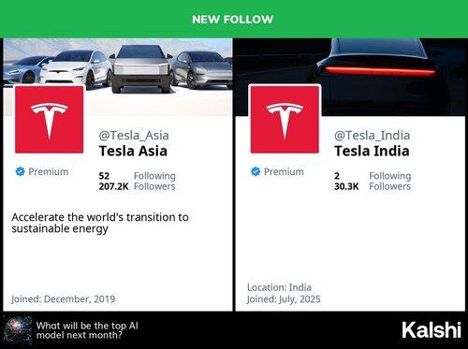The width and height of the screenshot is (468, 349).
Task: Open the @Tesla_Asia handle
Action: coord(134,136)
